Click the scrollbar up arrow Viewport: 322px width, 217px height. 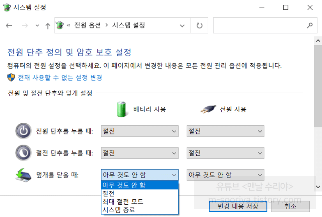[x=318, y=41]
